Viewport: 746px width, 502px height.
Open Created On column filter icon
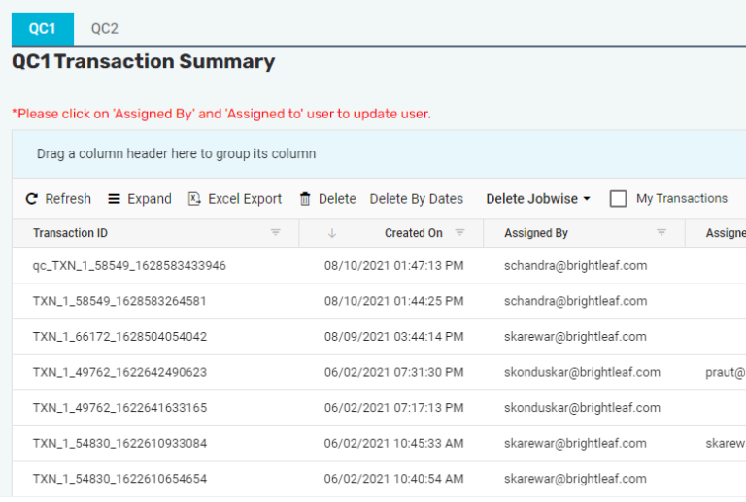460,233
